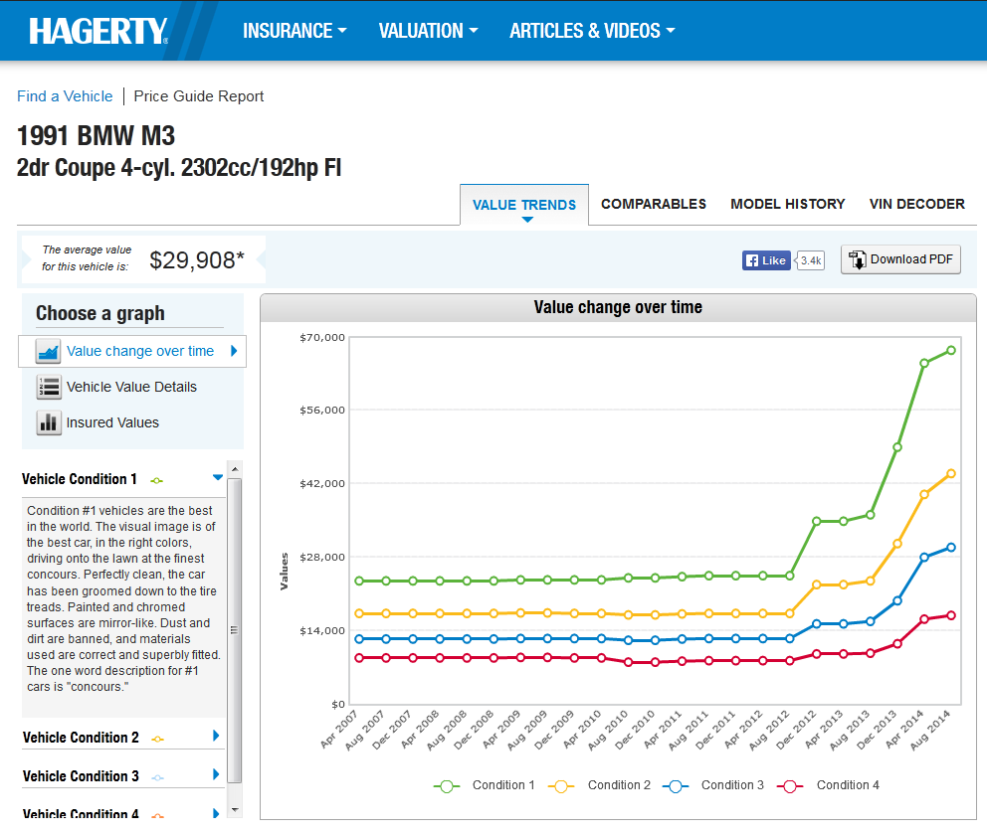Click the condition panel scrollbar thumb

(234, 630)
